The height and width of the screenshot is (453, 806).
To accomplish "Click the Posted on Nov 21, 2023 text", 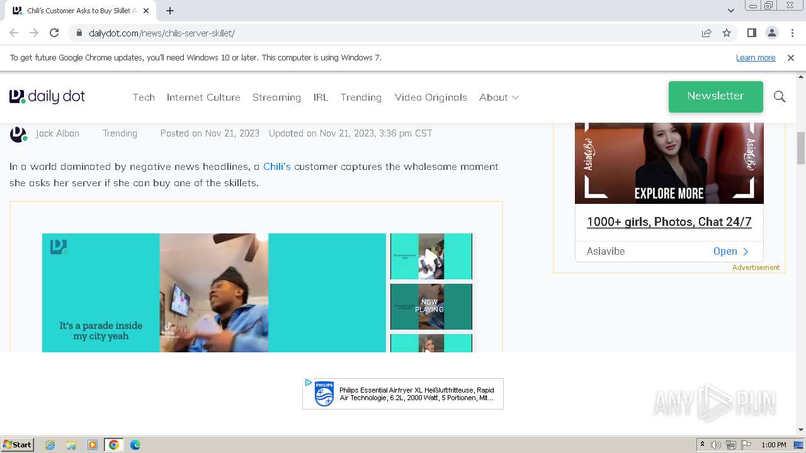I will (210, 133).
